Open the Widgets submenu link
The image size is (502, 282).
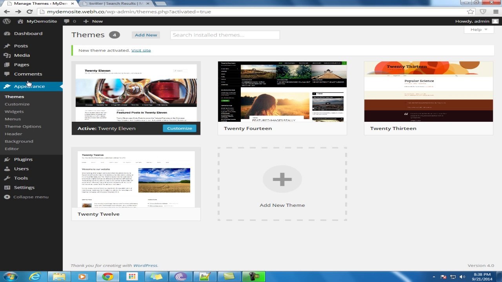[14, 112]
